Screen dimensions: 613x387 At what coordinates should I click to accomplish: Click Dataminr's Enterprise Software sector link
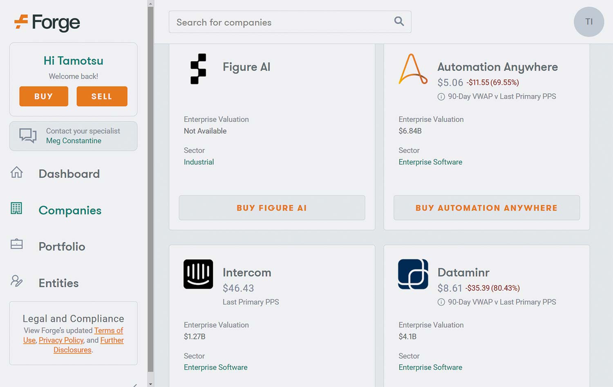click(x=430, y=367)
